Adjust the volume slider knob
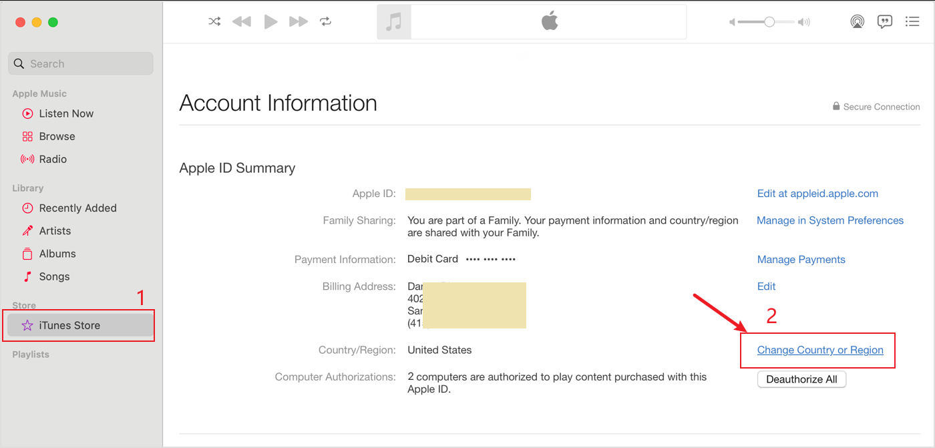 tap(769, 22)
